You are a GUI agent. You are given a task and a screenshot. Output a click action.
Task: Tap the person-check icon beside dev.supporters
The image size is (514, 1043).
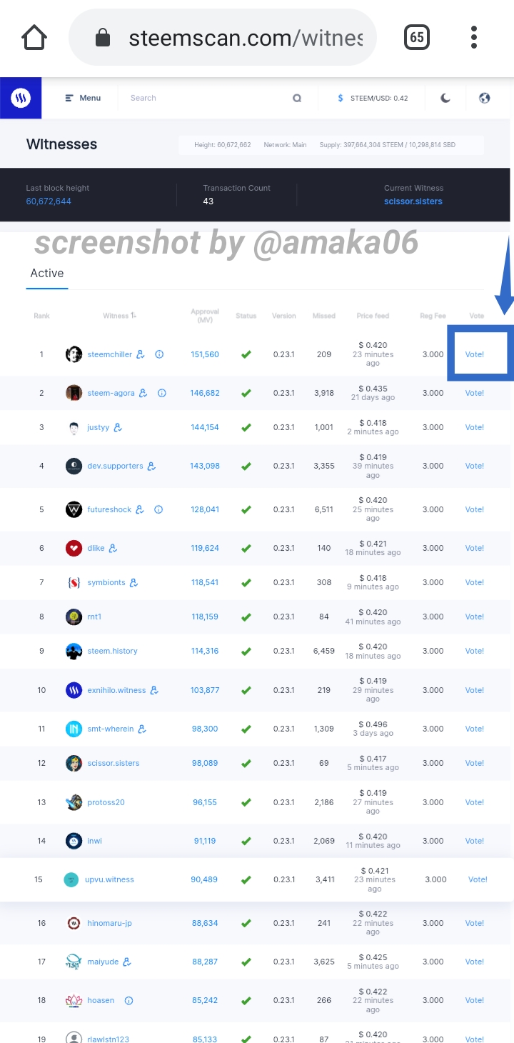(x=151, y=466)
